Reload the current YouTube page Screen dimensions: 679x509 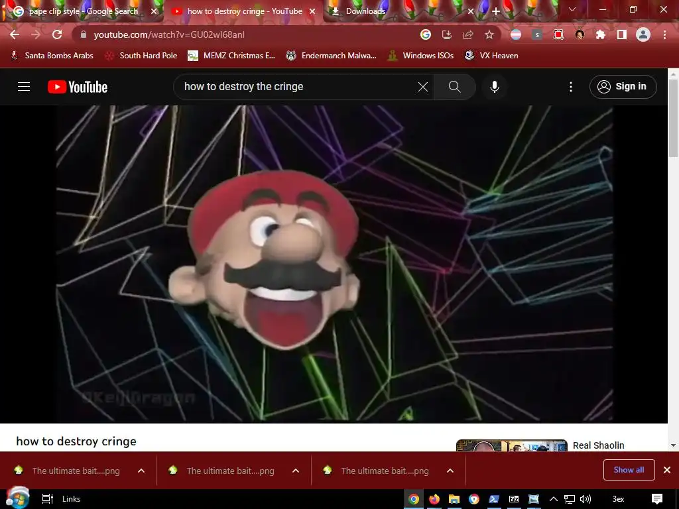57,34
